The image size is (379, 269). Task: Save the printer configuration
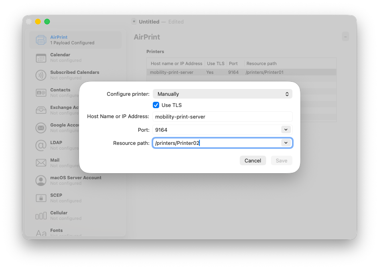282,160
